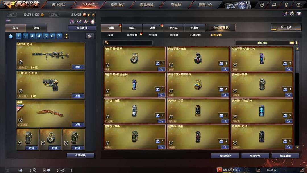
Task: Select backpack slot number 3
Action: tap(32, 36)
